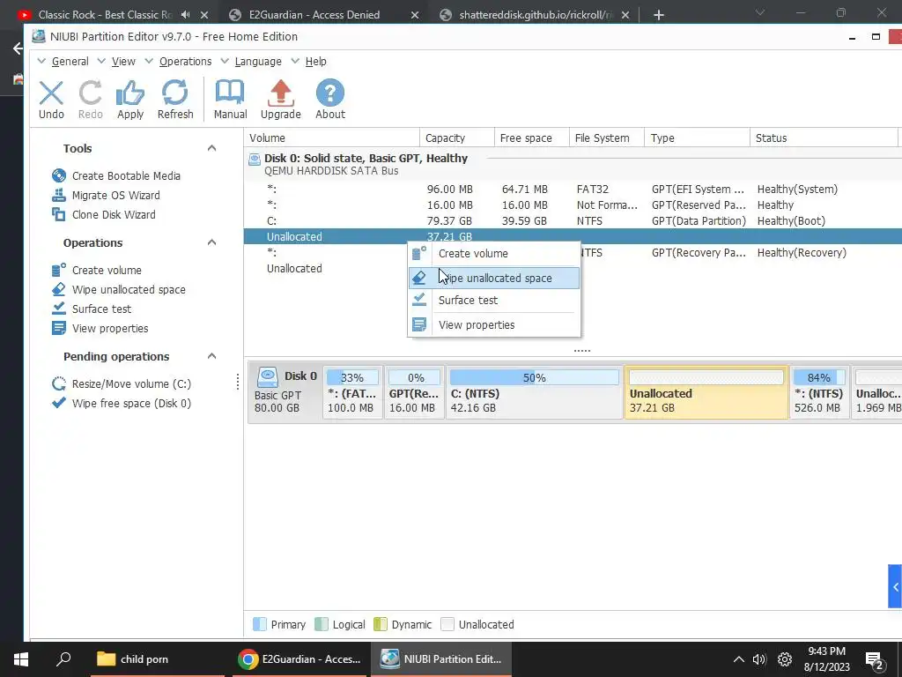
Task: Switch to E2Guardian Chrome taskbar button
Action: 299,659
